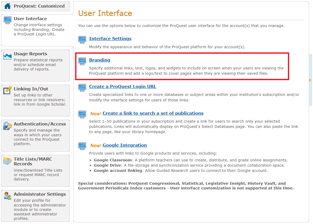Open Create a ProQuest Login URL link

point(122,86)
